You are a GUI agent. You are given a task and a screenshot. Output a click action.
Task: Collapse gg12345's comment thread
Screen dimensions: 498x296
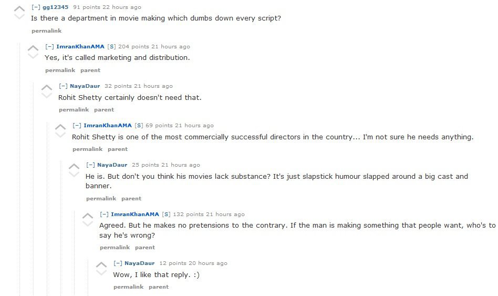tap(36, 7)
